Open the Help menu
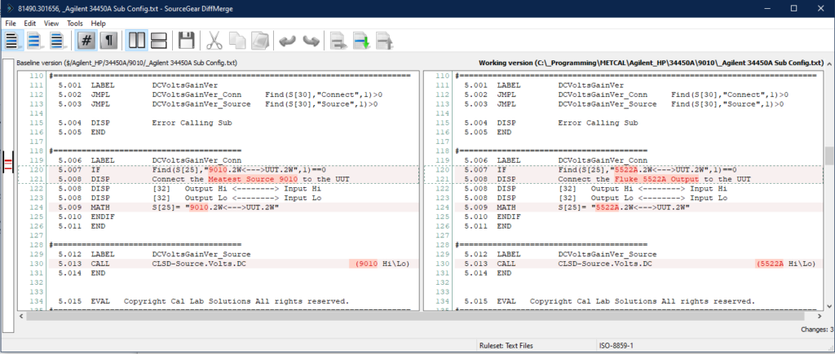Screen dimensions: 835x354 (x=99, y=24)
